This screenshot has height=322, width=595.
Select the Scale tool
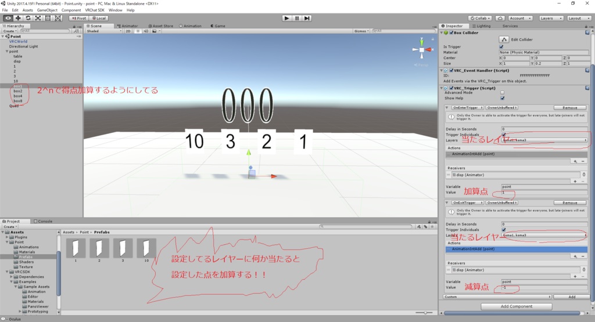point(38,18)
